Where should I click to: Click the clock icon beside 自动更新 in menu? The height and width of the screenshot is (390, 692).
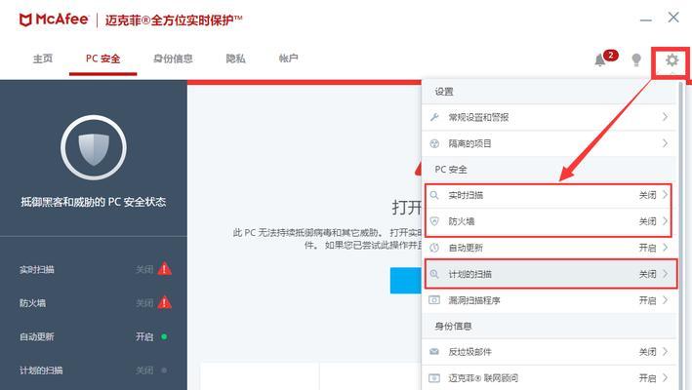434,248
